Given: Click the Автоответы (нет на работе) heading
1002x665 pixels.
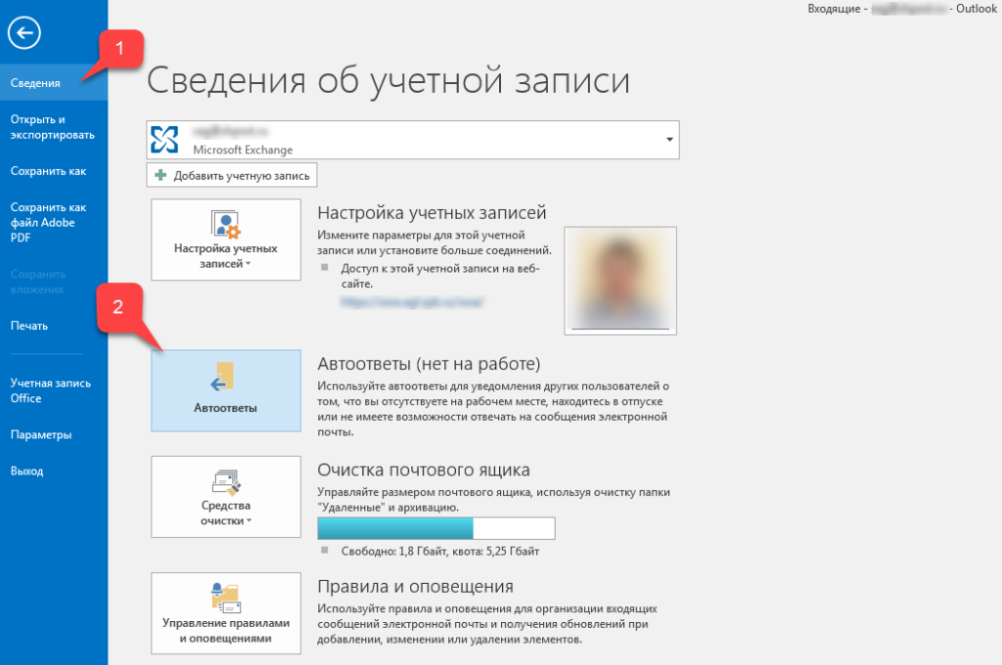Looking at the screenshot, I should coord(429,364).
